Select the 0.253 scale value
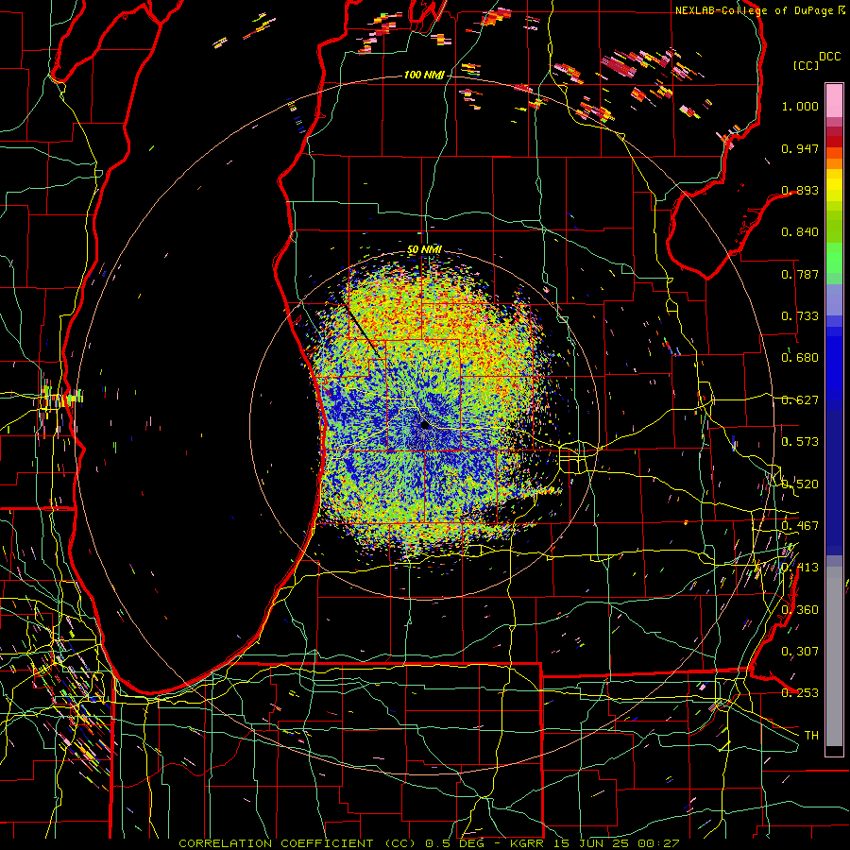Screen dimensions: 850x850 pos(800,693)
